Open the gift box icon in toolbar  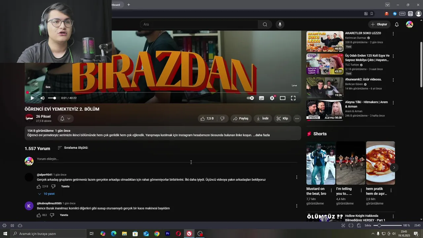[410, 14]
